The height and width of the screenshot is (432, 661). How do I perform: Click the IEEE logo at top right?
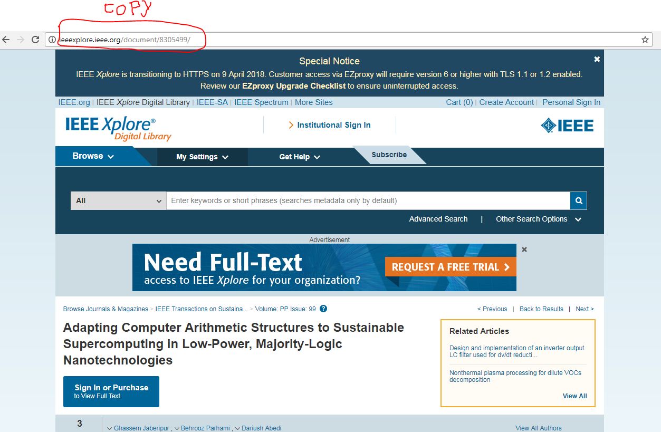[567, 126]
